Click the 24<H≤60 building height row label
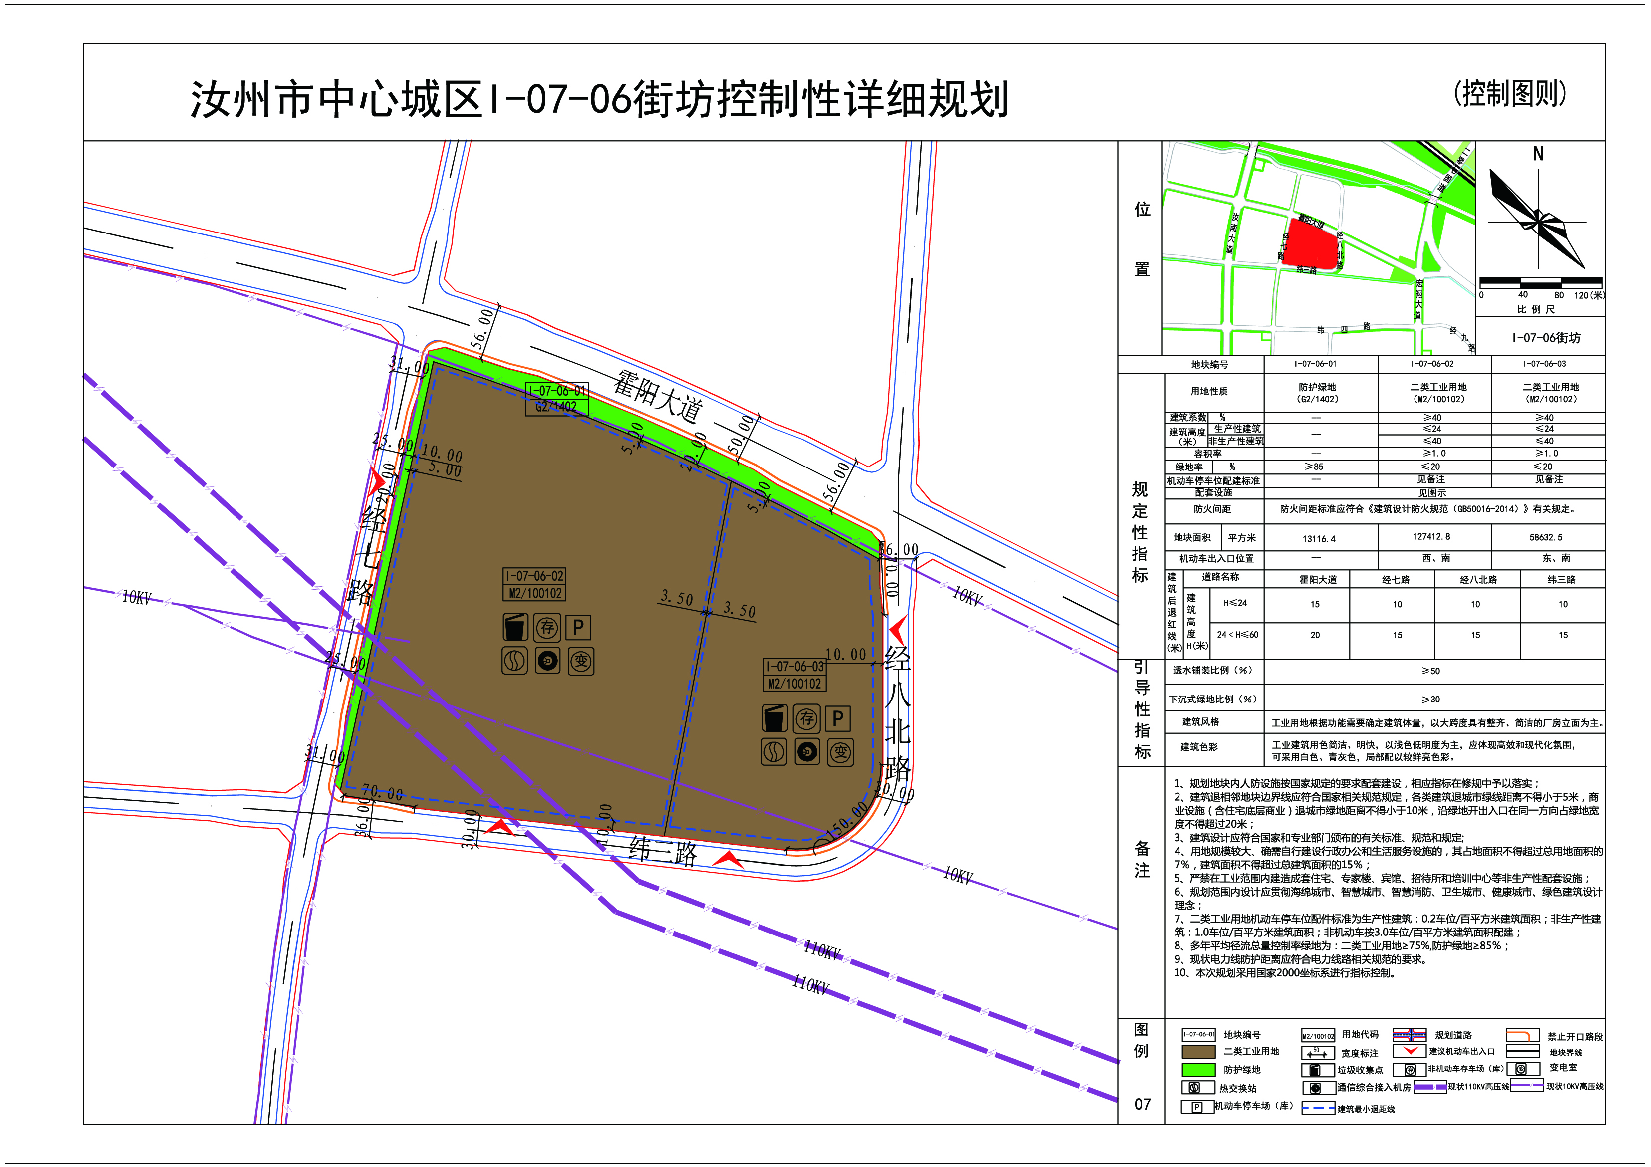The height and width of the screenshot is (1167, 1651). 1237,634
